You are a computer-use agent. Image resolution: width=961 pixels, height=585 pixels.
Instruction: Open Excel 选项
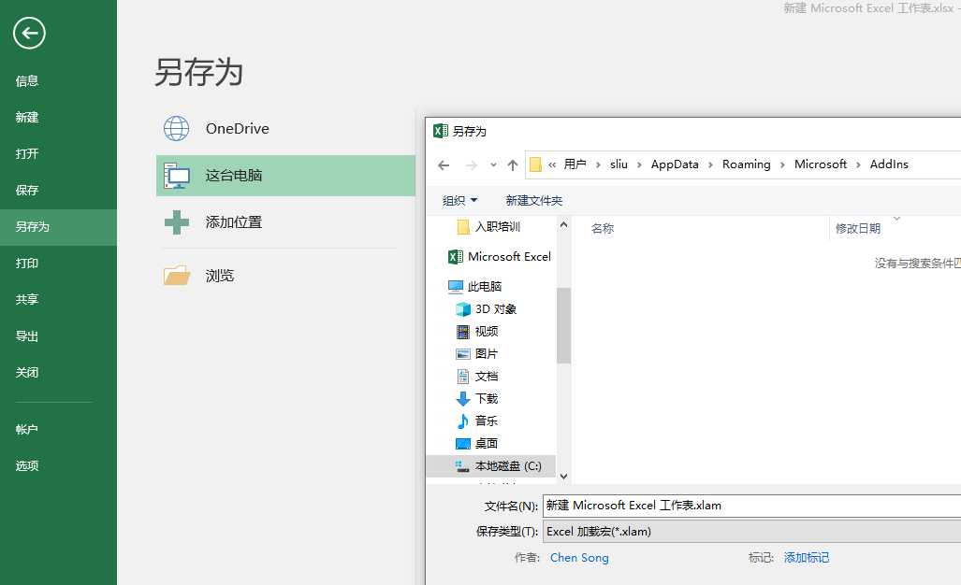[x=58, y=466]
